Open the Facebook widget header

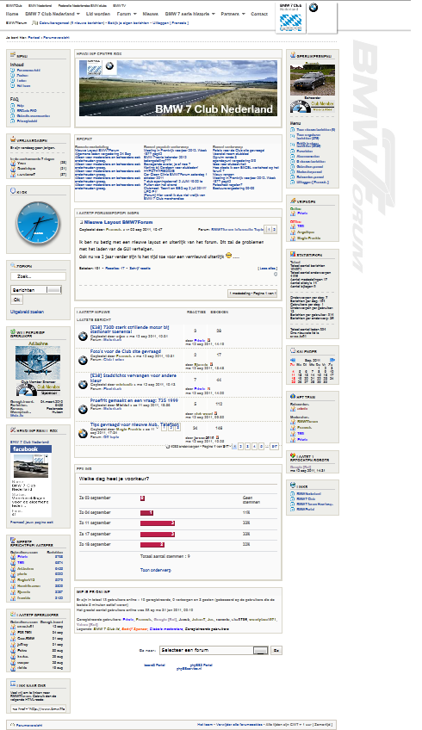(x=31, y=449)
